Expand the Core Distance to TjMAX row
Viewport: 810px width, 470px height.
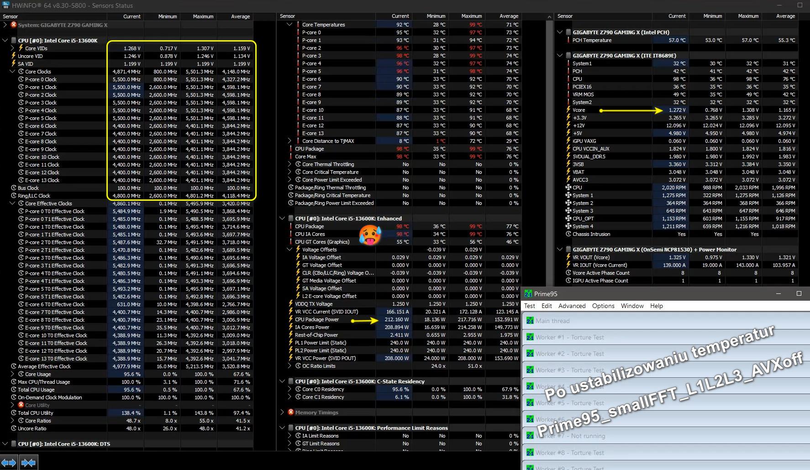[x=289, y=141]
